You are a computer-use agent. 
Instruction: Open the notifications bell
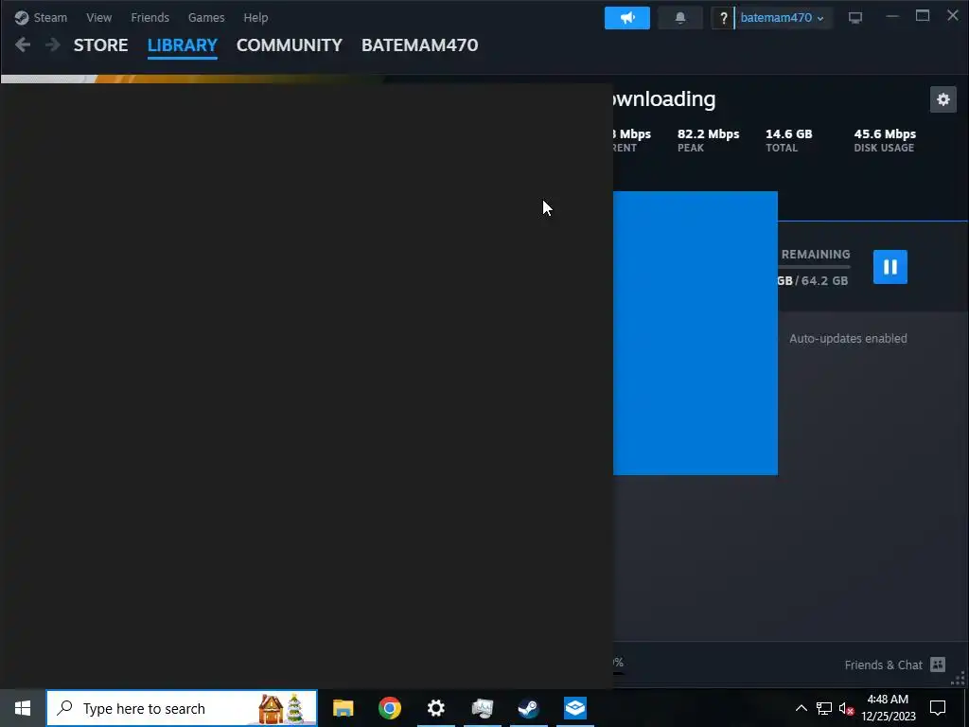click(680, 18)
